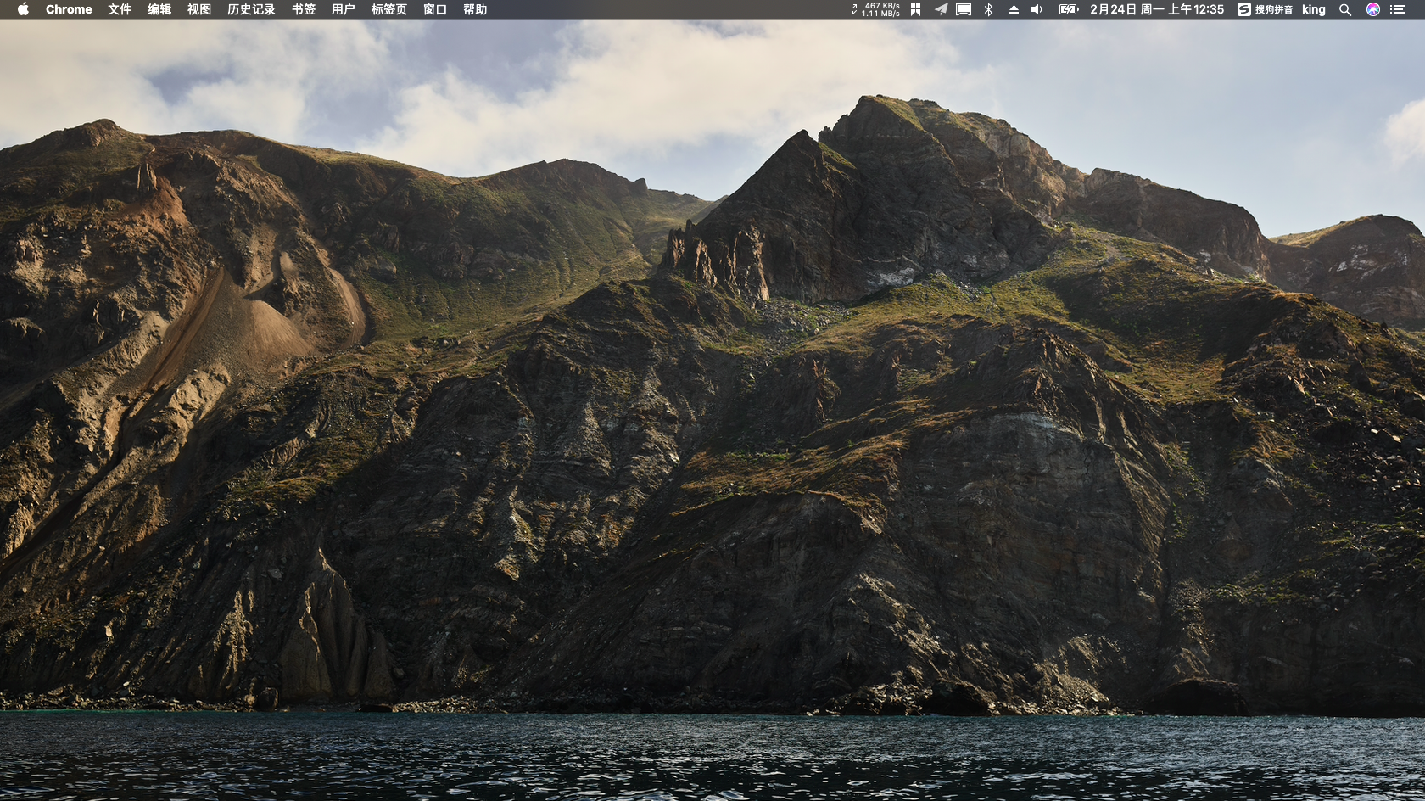
Task: Open the 历史记录 menu
Action: click(251, 9)
